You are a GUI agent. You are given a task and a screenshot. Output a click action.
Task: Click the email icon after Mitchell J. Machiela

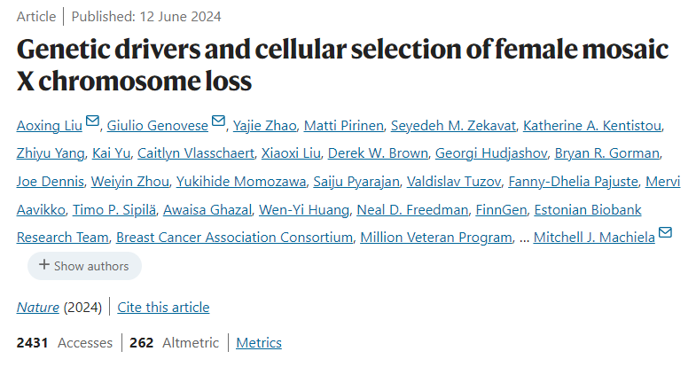pos(665,232)
